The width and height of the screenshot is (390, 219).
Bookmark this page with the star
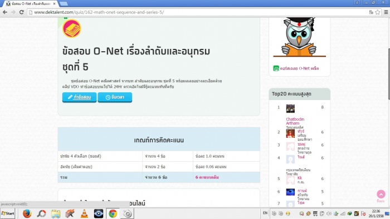[x=378, y=12]
